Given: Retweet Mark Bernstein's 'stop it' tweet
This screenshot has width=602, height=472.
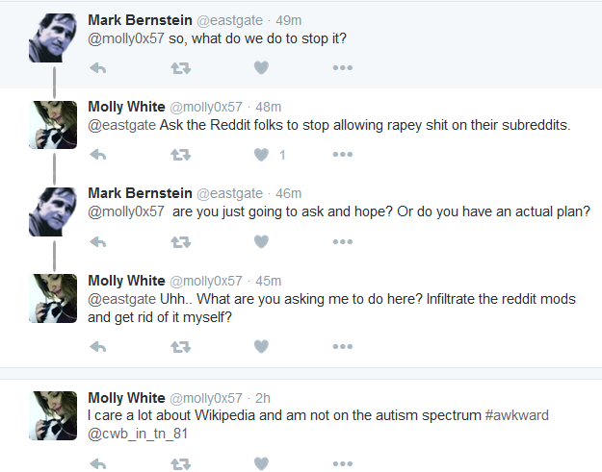Looking at the screenshot, I should pos(180,68).
